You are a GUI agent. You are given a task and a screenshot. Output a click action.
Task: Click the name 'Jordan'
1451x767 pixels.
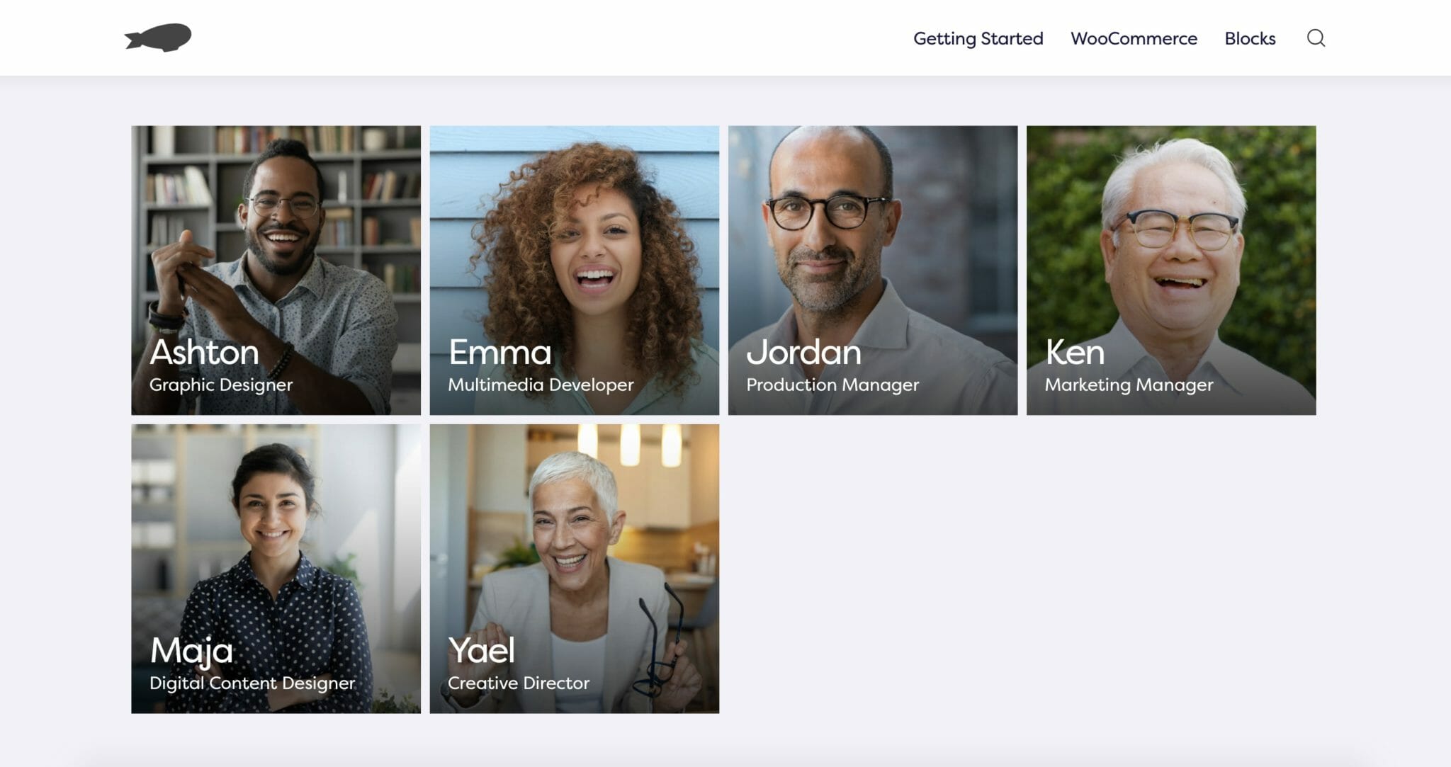[x=803, y=352]
